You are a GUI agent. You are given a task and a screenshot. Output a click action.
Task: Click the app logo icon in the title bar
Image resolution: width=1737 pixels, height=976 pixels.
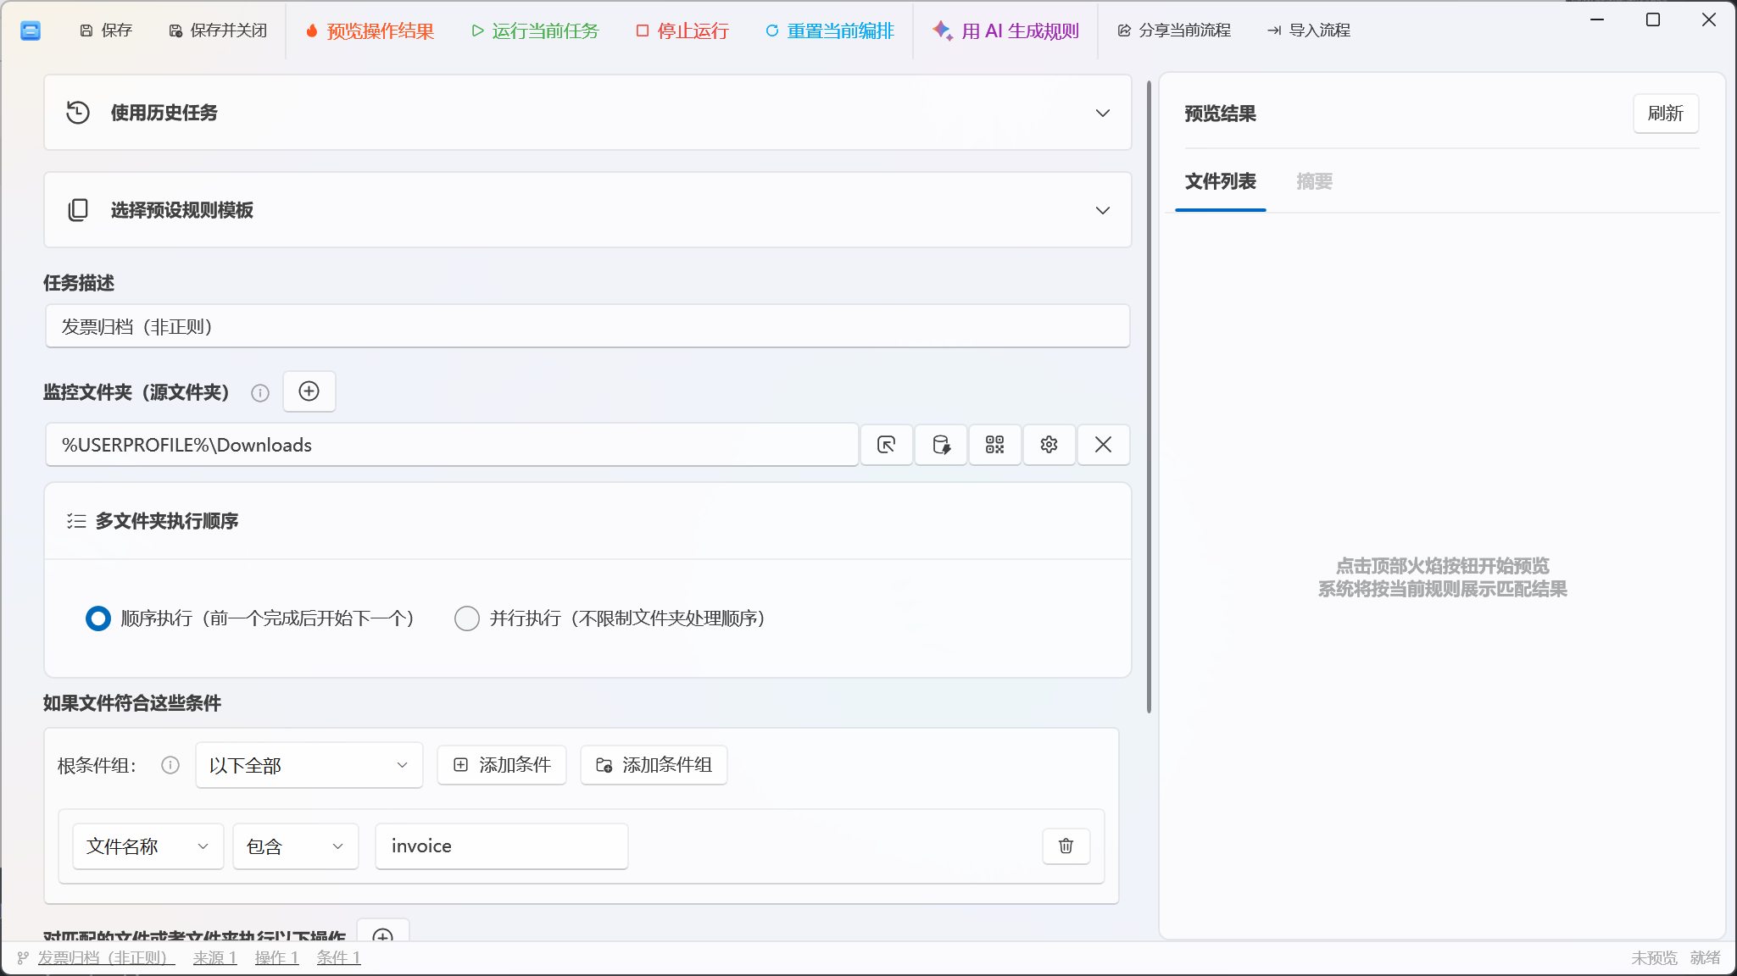click(31, 30)
